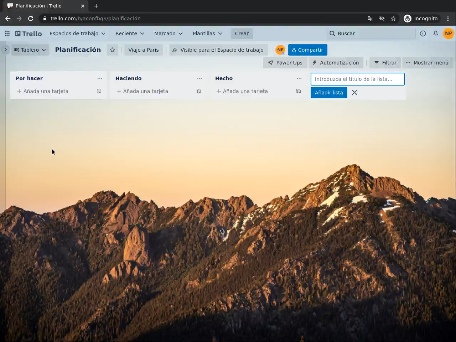Screen dimensions: 456x342
Task: Bookmark this page with the star icon
Action: [x=393, y=19]
